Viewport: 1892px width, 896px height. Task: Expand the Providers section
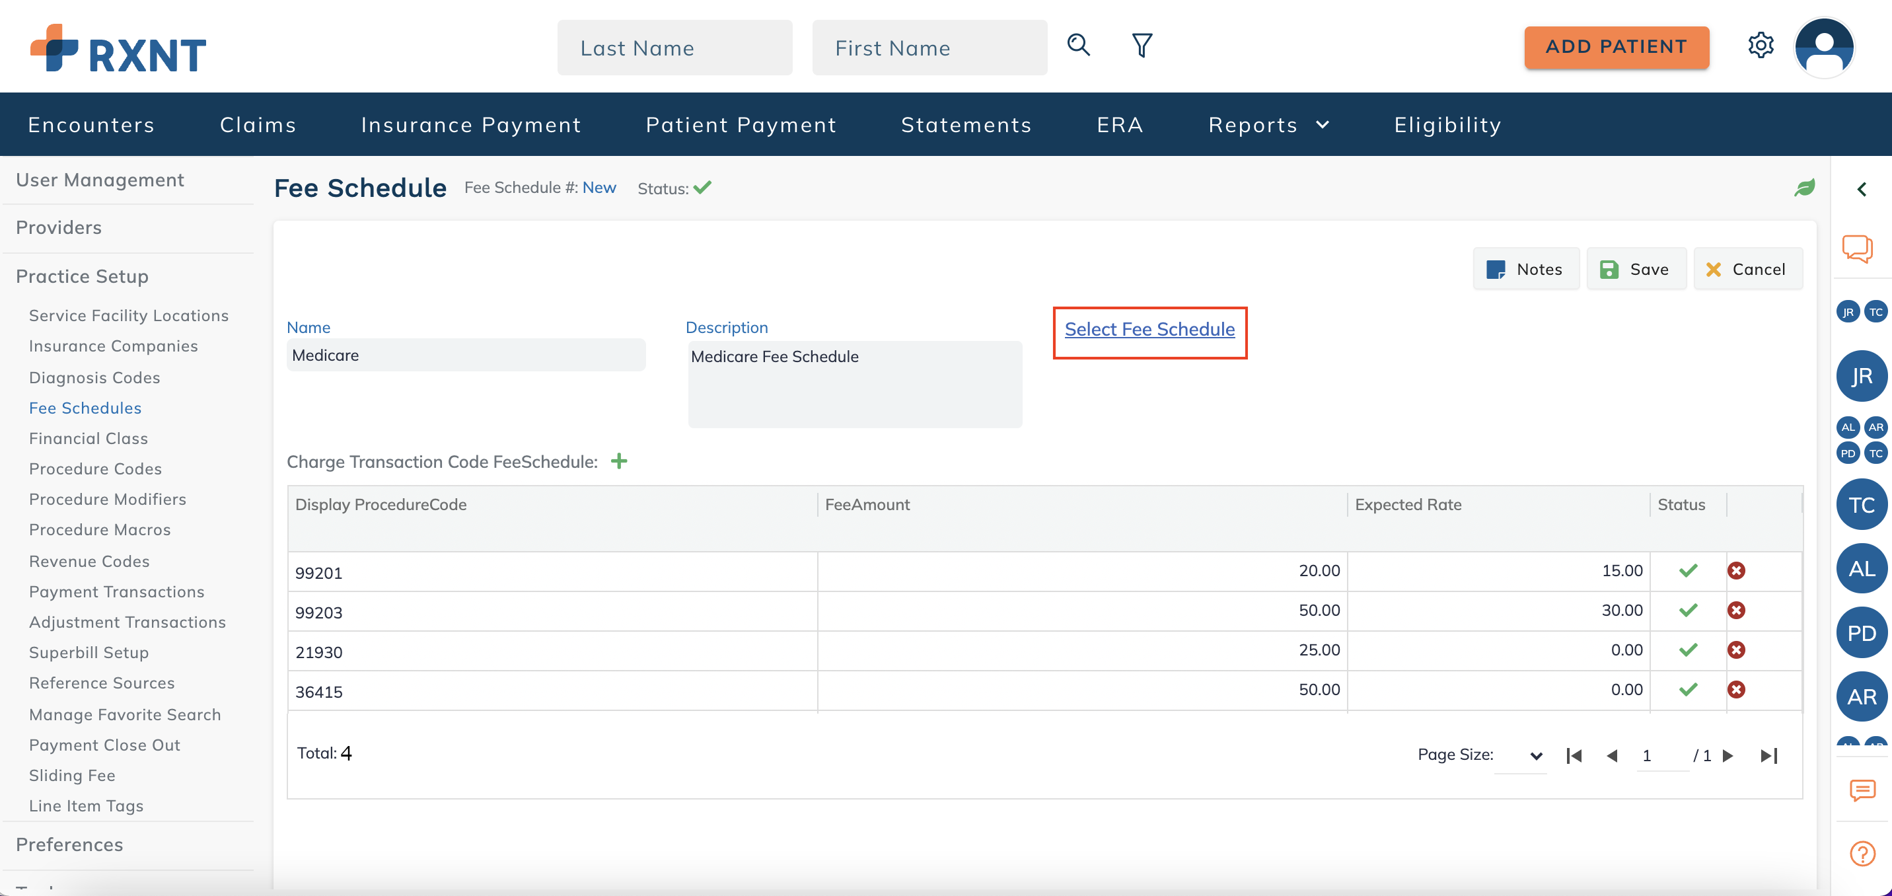click(59, 228)
